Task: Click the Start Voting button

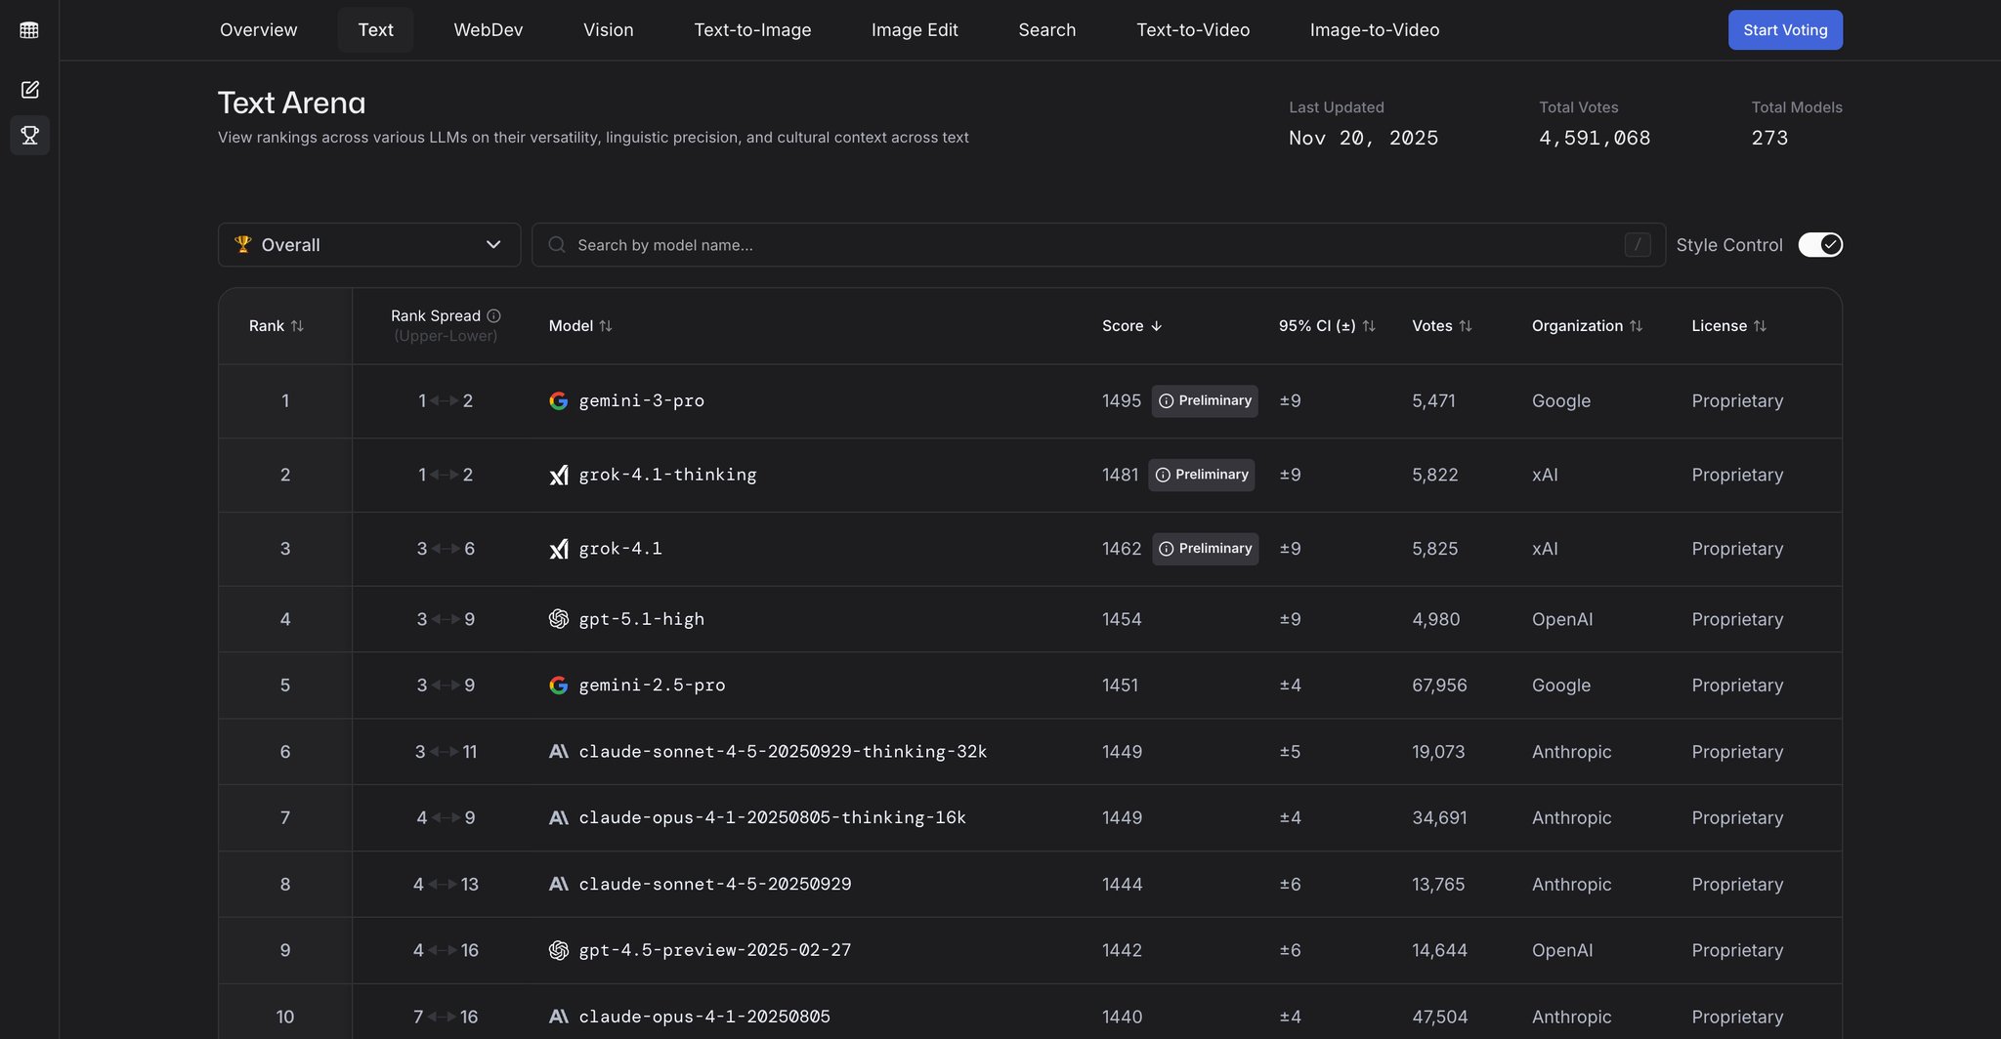Action: [x=1785, y=30]
